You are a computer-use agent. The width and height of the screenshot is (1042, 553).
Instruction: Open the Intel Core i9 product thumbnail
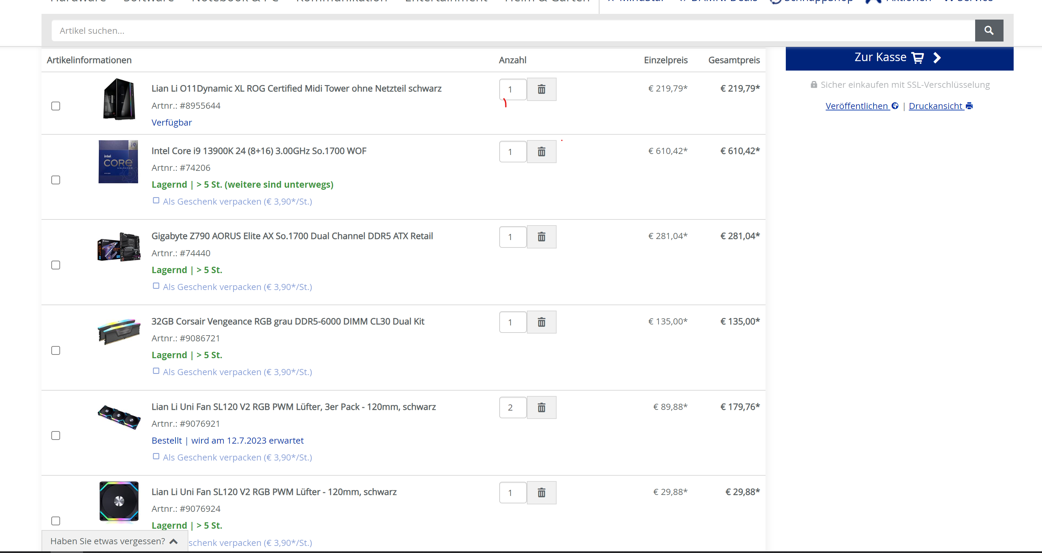click(118, 162)
